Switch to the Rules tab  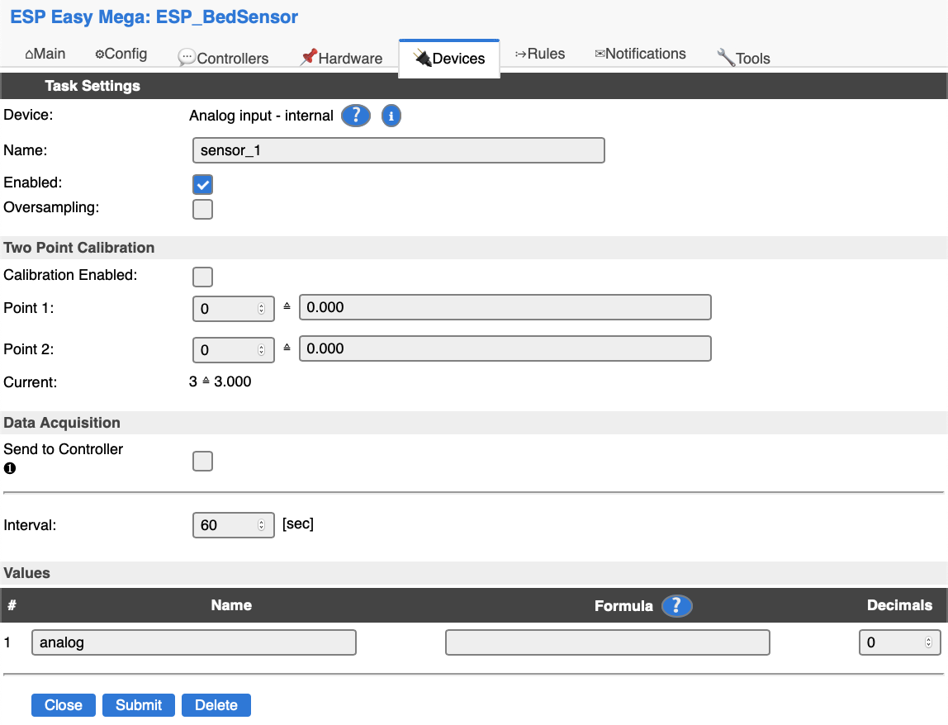pyautogui.click(x=540, y=54)
